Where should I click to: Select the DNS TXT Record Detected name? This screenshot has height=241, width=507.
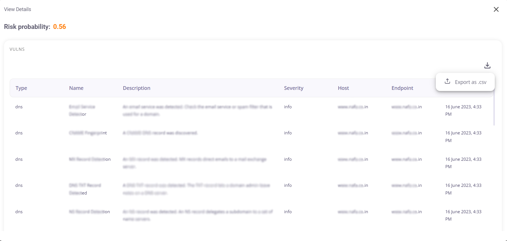85,189
